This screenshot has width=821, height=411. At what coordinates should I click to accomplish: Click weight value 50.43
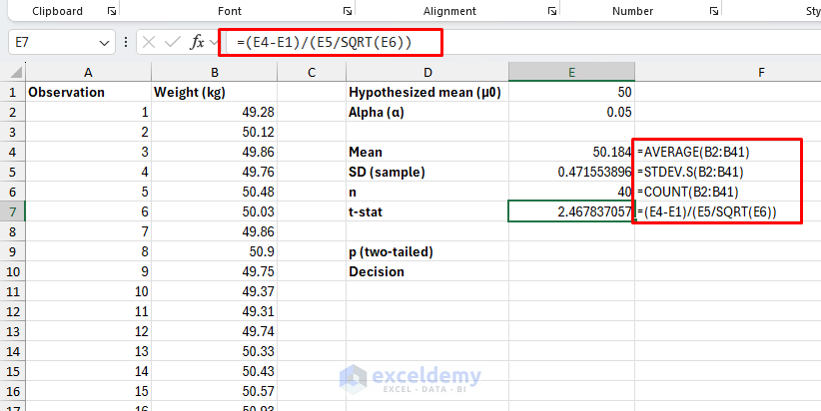[x=214, y=371]
